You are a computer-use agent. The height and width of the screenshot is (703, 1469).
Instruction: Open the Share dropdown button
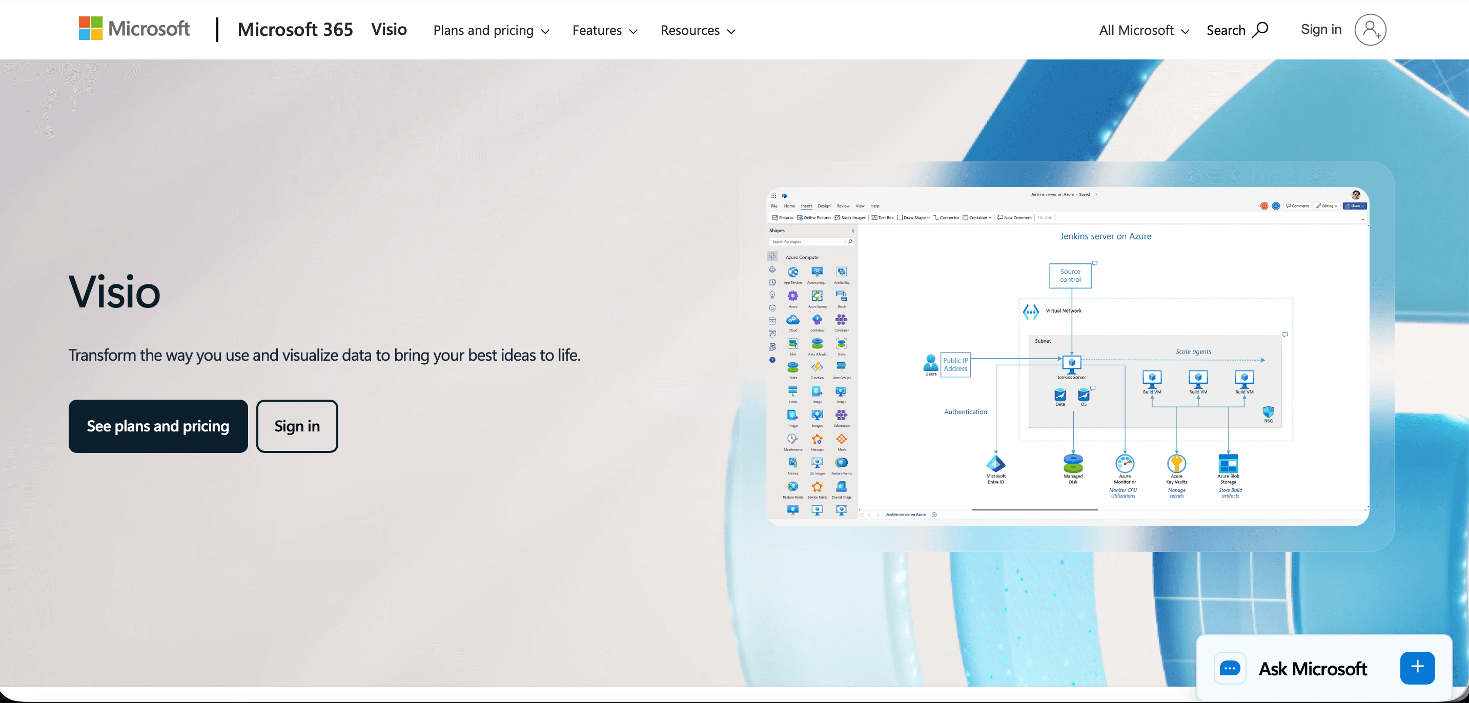(x=1354, y=206)
